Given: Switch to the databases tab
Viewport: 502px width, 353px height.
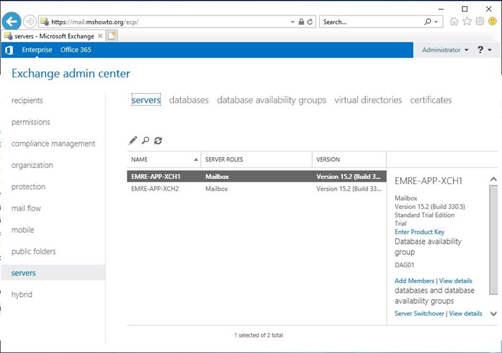Looking at the screenshot, I should [189, 100].
